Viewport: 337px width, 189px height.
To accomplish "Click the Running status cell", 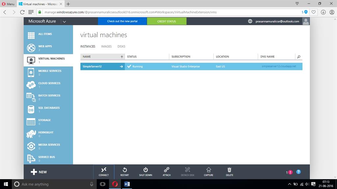I will pyautogui.click(x=147, y=67).
